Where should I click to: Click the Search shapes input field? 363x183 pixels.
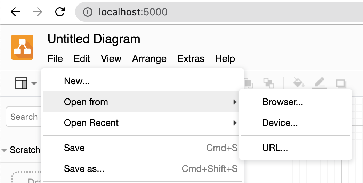24,117
